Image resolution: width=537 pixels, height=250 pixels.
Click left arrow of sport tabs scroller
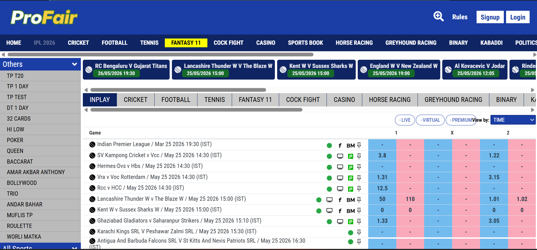[86, 110]
